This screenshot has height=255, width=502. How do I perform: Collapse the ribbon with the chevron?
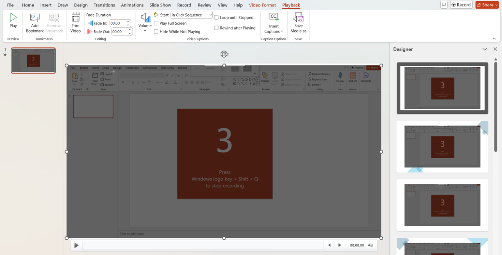pos(494,39)
